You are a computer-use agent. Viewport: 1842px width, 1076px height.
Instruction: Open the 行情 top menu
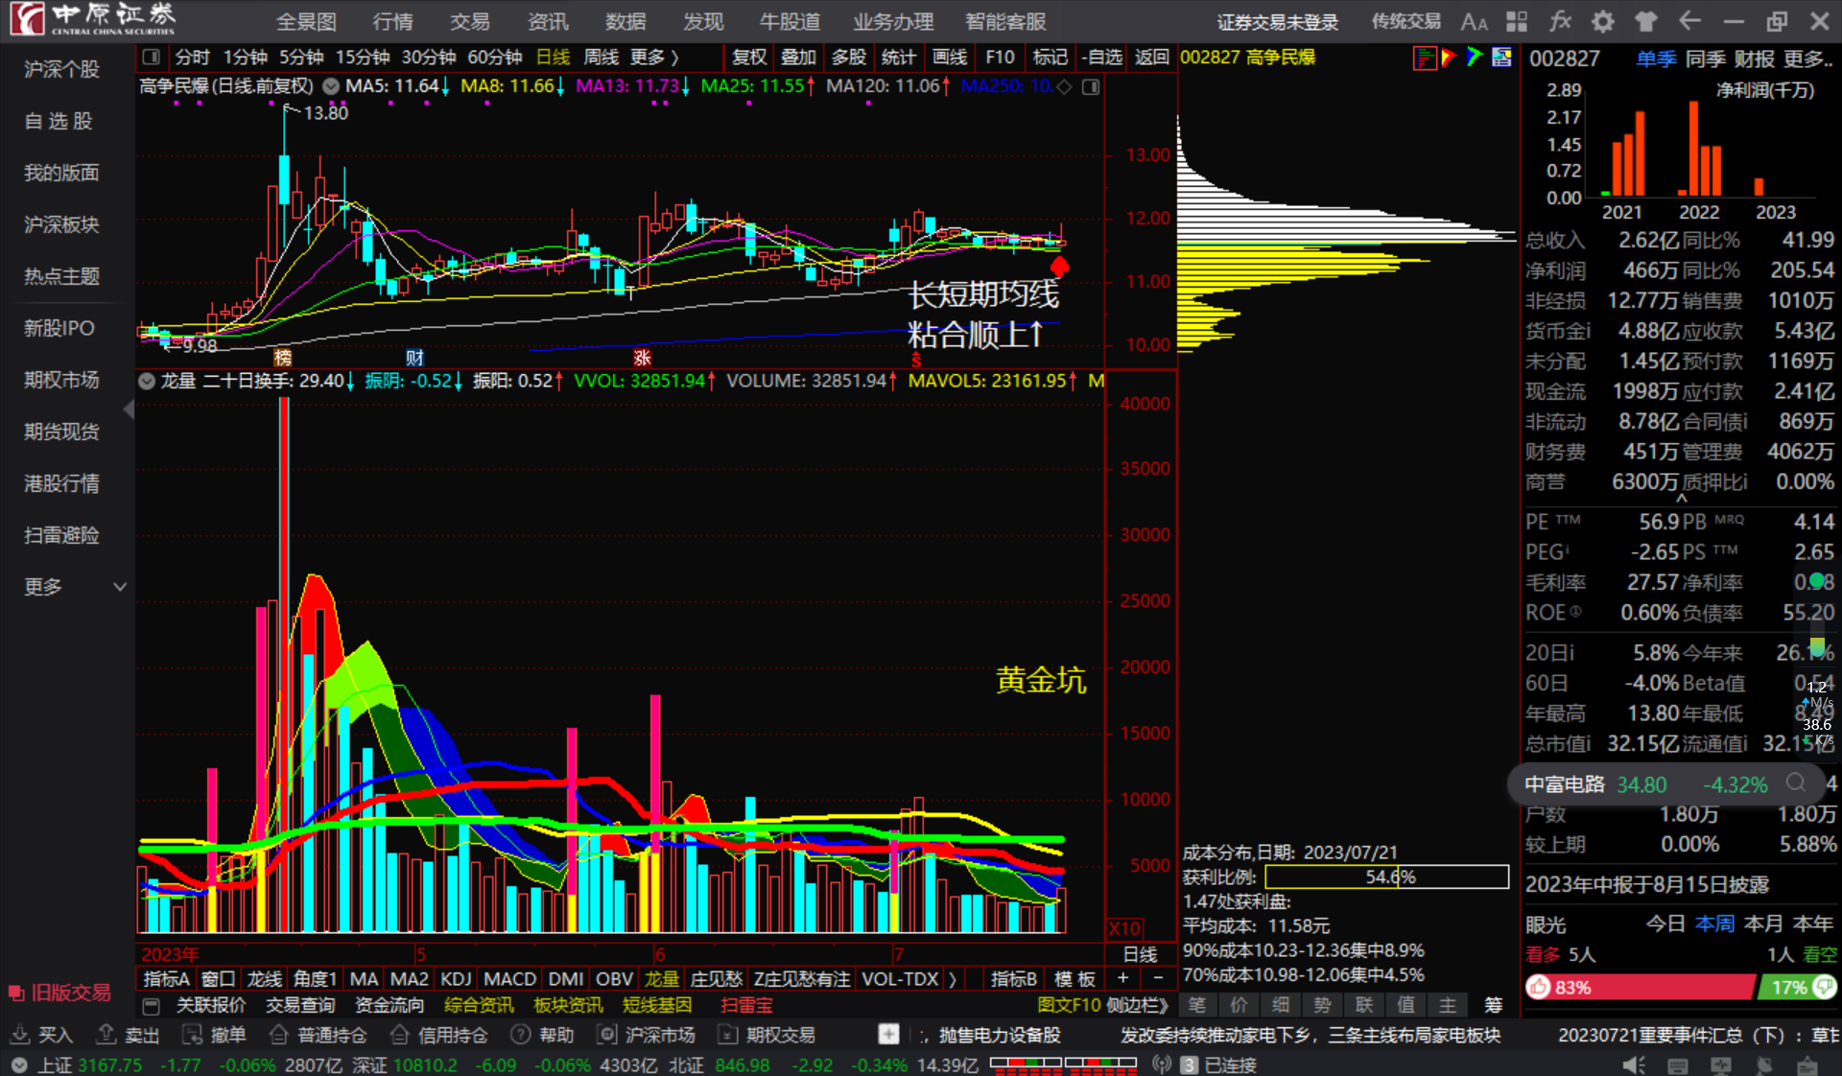coord(392,22)
